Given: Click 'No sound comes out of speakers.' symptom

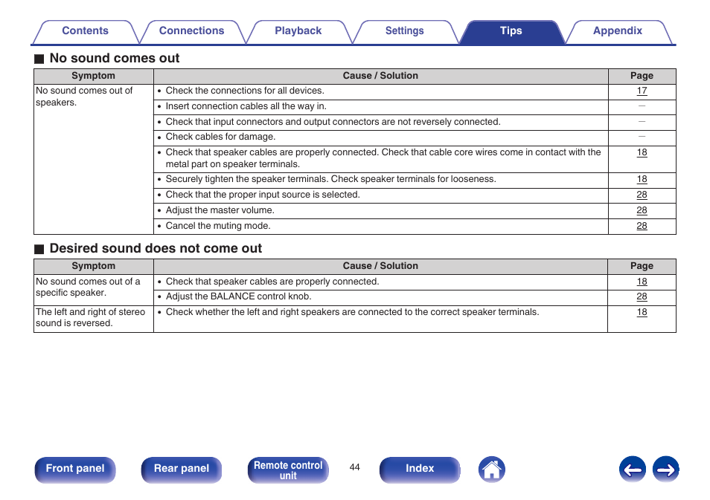Looking at the screenshot, I should [84, 97].
